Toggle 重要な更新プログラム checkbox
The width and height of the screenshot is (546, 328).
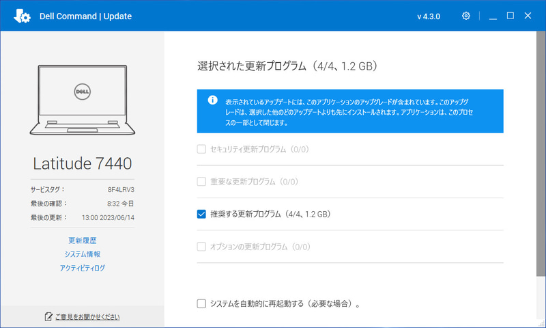[x=201, y=182]
